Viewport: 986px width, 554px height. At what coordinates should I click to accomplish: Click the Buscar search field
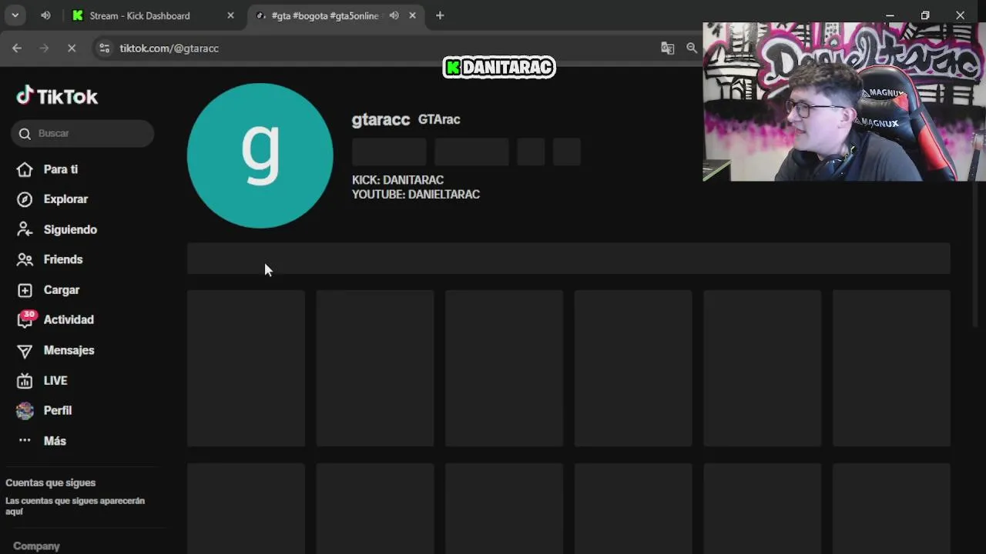click(82, 133)
